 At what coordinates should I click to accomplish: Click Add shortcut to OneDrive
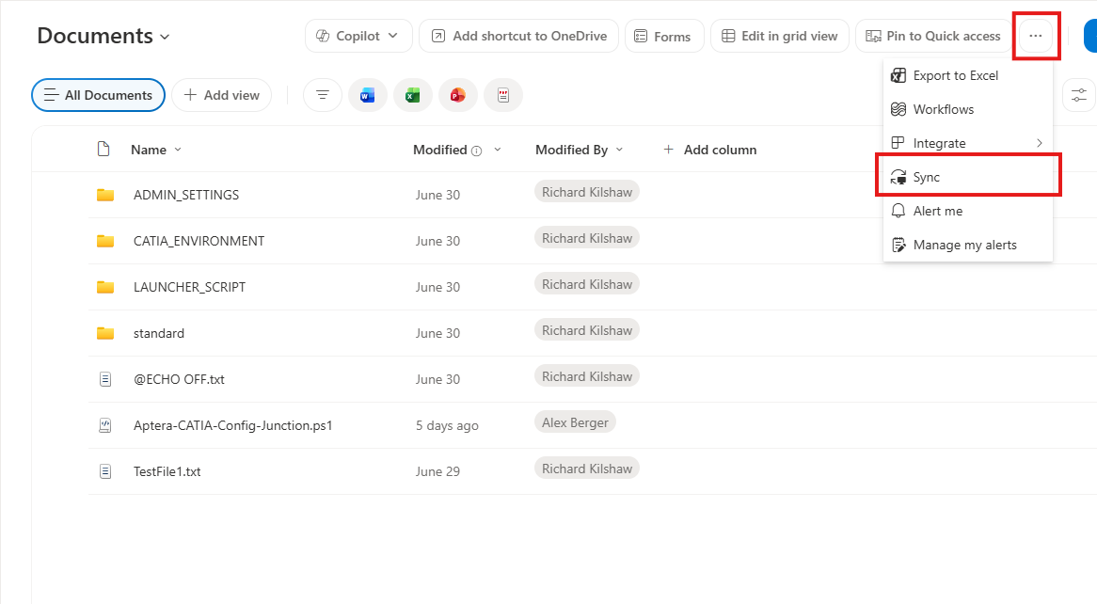[518, 36]
